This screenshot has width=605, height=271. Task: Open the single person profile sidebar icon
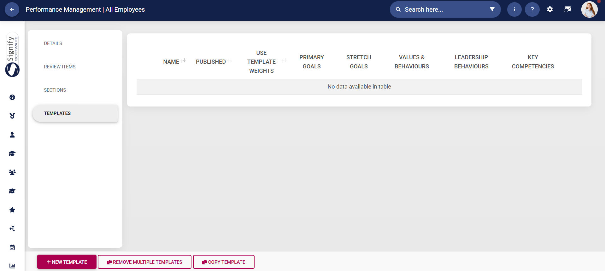point(12,135)
